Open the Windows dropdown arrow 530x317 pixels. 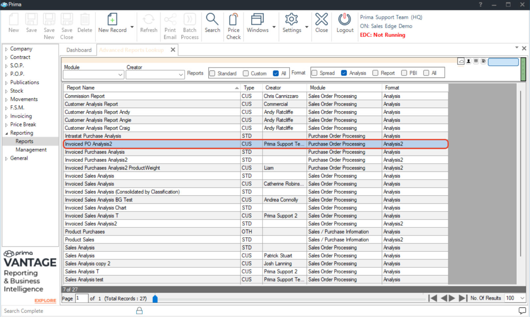click(274, 27)
